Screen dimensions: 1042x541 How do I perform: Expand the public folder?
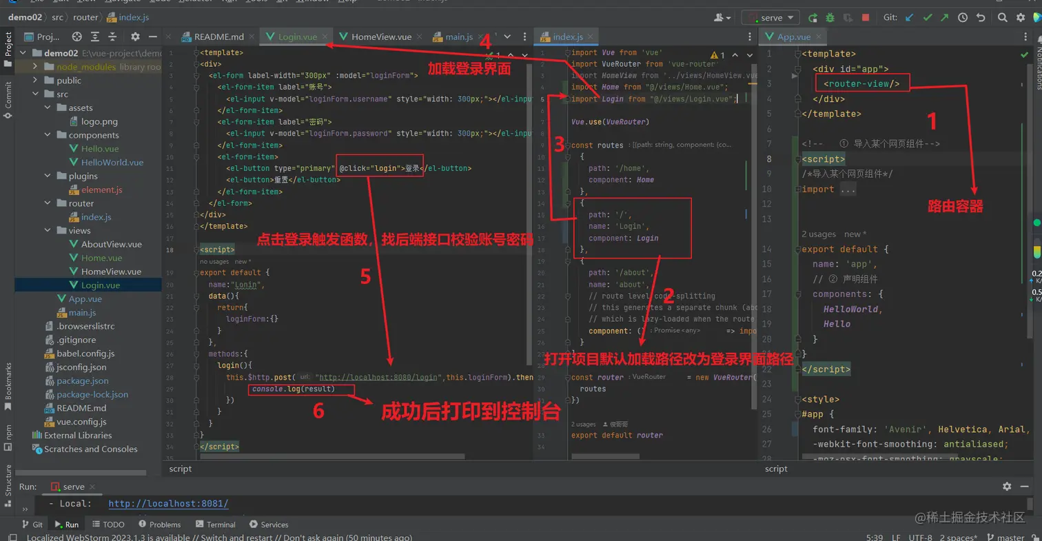pos(34,81)
